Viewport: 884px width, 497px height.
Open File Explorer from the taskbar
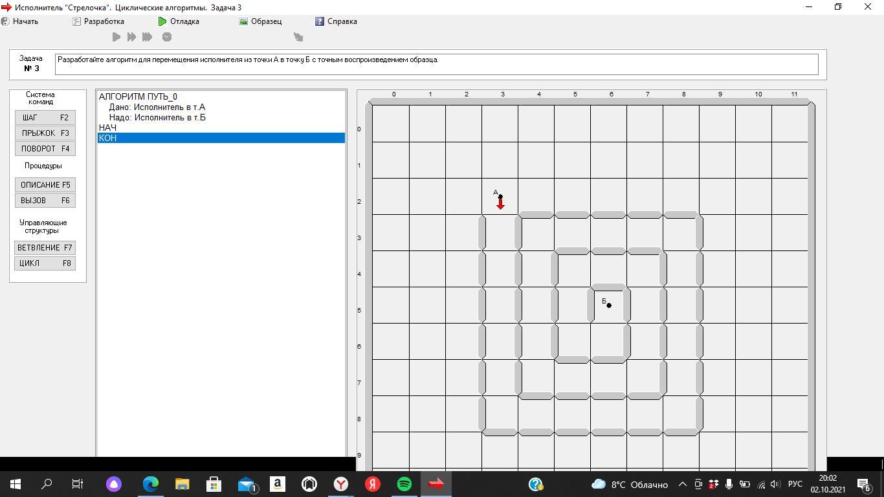pyautogui.click(x=182, y=484)
